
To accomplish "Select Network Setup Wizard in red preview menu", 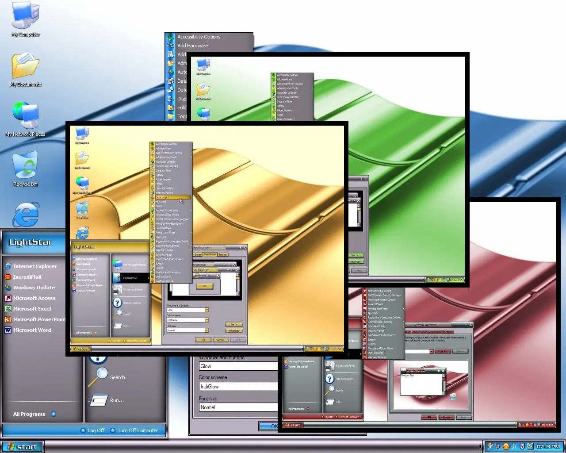I will click(x=383, y=291).
